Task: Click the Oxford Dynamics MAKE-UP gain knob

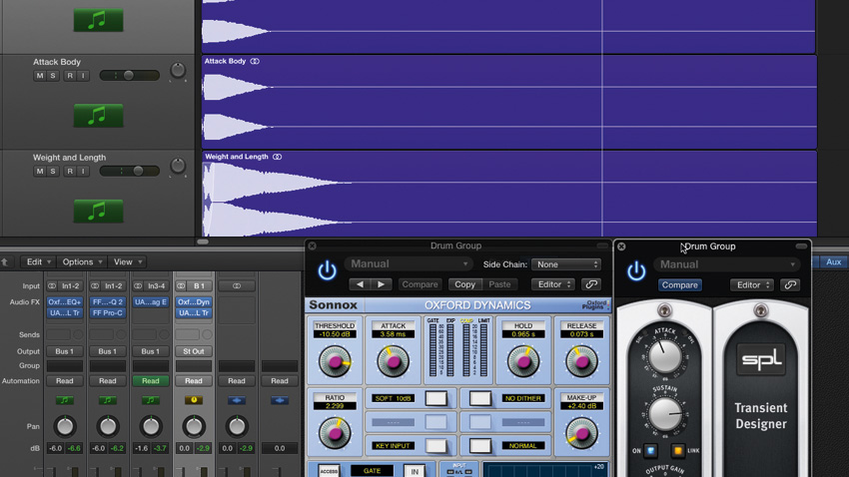Action: pos(581,433)
